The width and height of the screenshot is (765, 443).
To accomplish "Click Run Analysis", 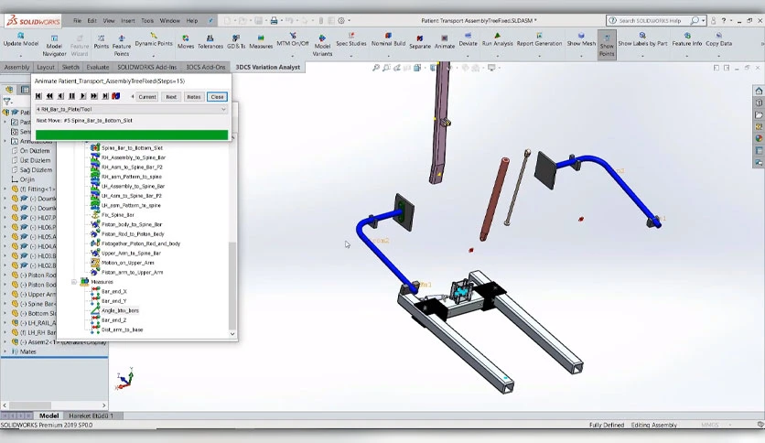I will pos(497,39).
